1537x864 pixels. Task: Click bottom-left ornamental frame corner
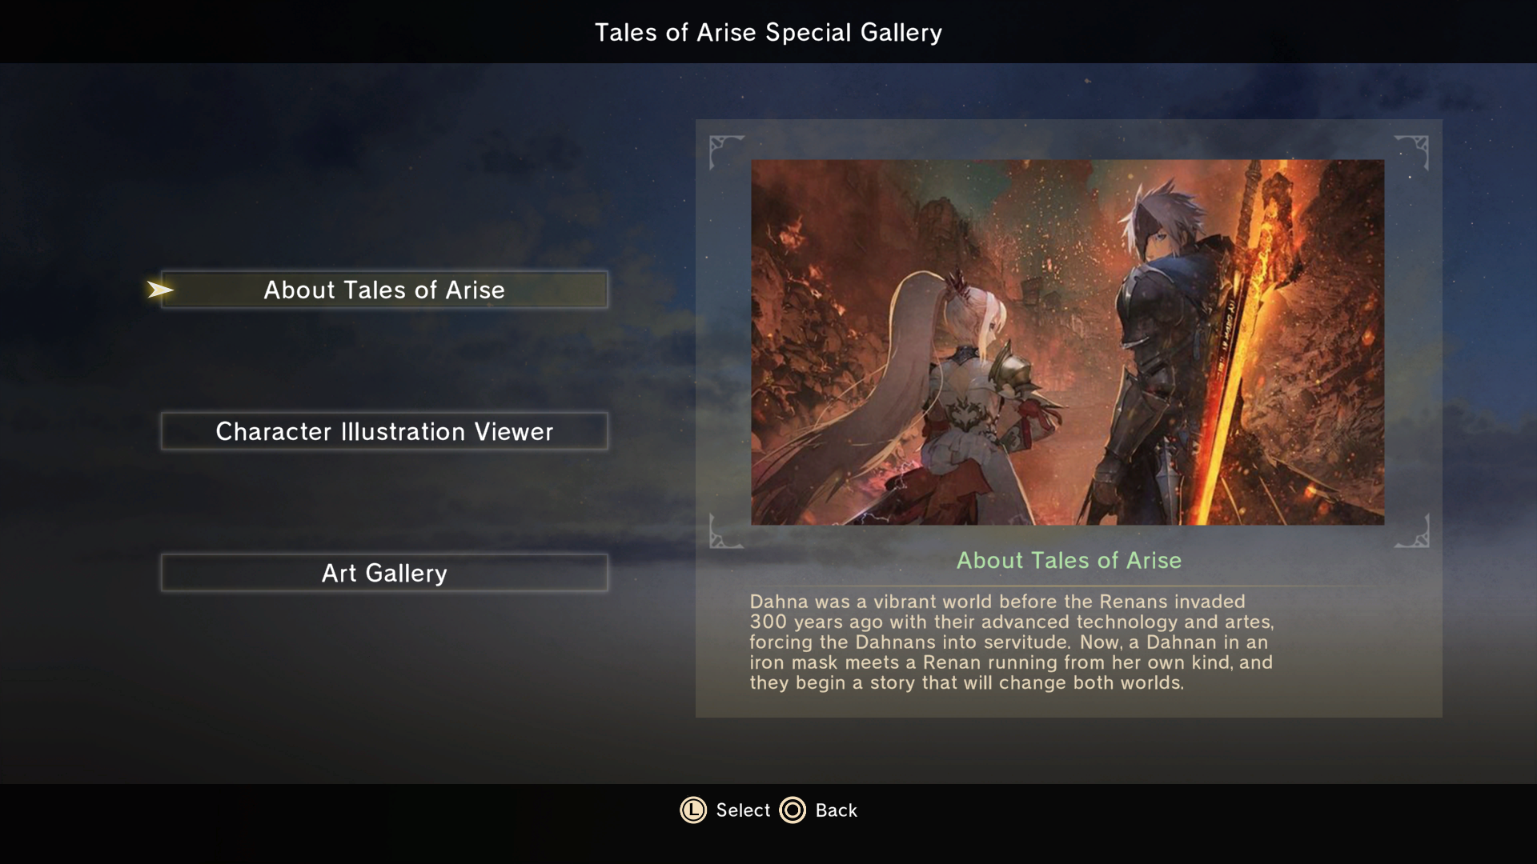point(726,531)
